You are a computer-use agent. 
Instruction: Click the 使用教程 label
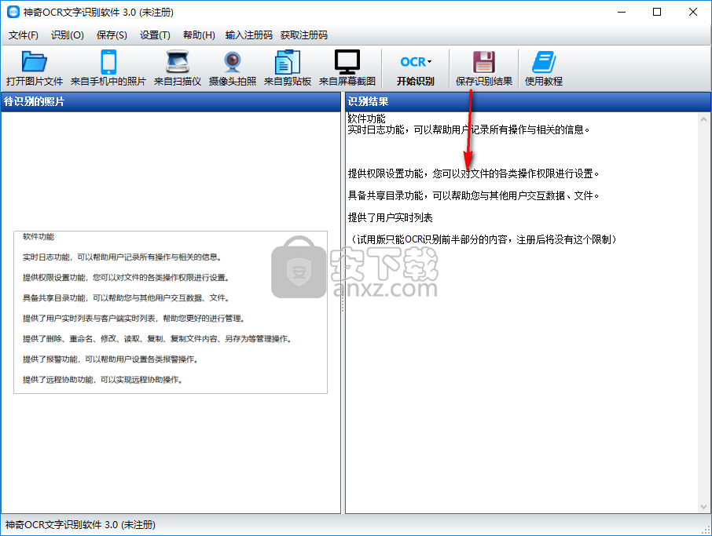(544, 81)
